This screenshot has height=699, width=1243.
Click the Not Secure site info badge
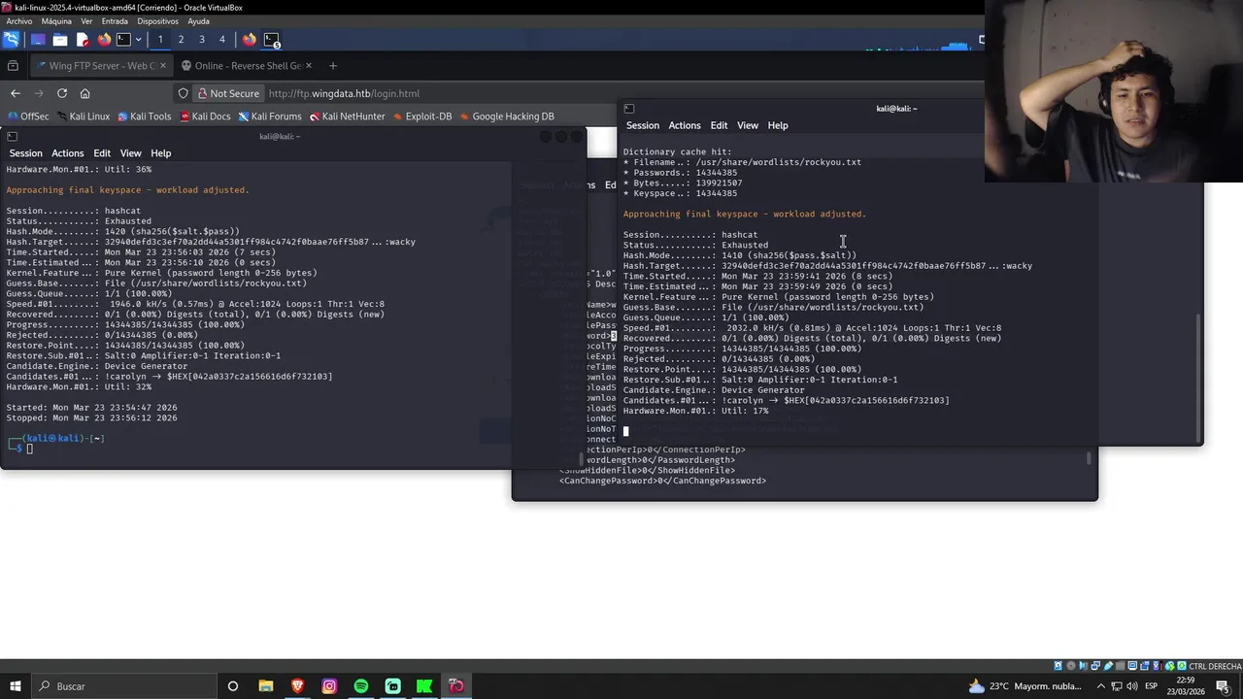228,93
